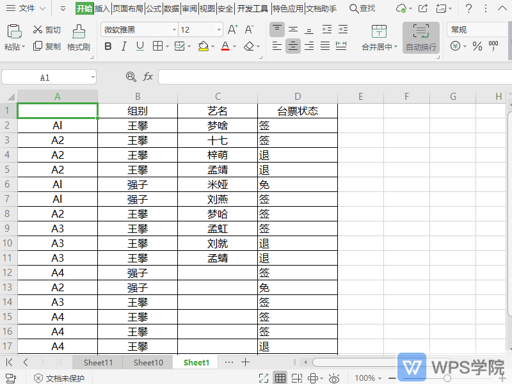Apply the Percent style icon

pyautogui.click(x=477, y=47)
